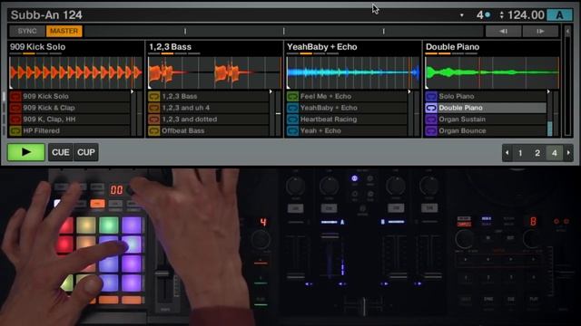The image size is (581, 326).
Task: Click loop icon beside 909 K, Clap, HH
Action: click(15, 120)
